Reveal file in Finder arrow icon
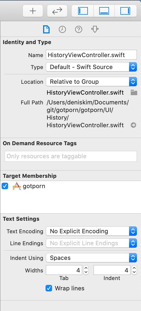The height and width of the screenshot is (311, 141). pyautogui.click(x=133, y=125)
